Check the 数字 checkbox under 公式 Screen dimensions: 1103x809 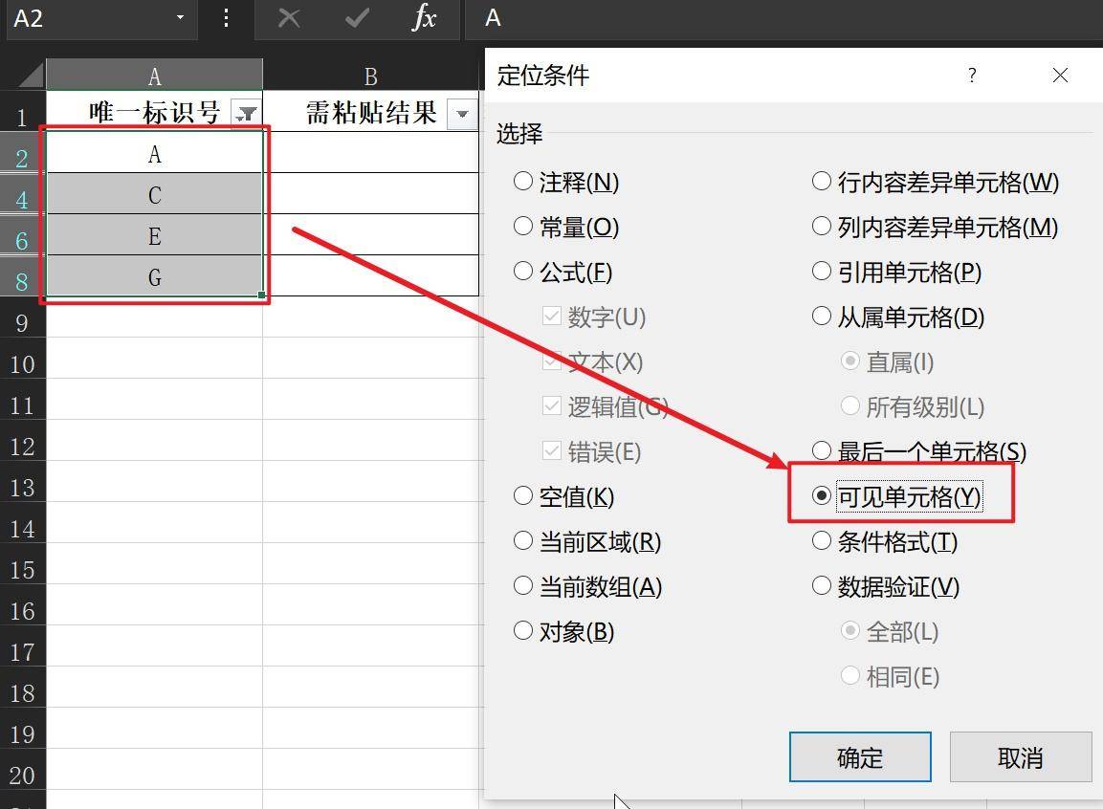552,317
